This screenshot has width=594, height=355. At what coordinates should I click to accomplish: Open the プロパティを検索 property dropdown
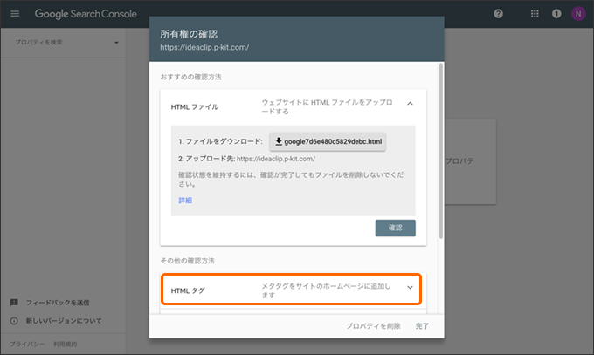[x=66, y=43]
